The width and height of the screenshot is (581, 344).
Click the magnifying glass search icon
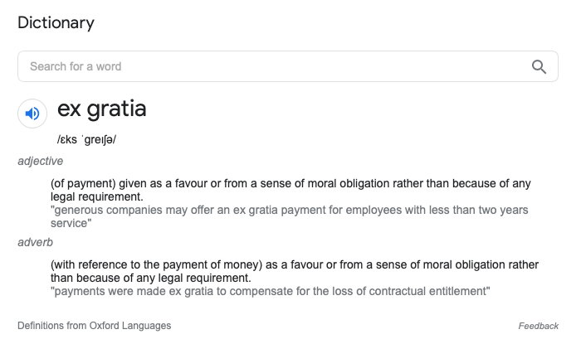(x=539, y=66)
